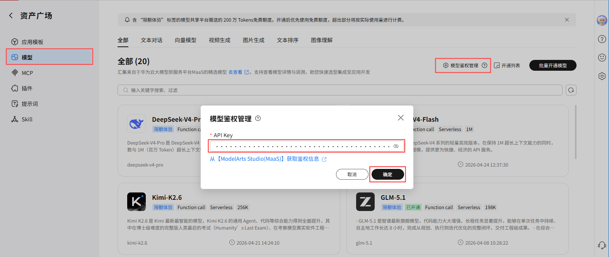Open the Kimi-K2.6 model title
This screenshot has width=609, height=257.
click(x=167, y=197)
